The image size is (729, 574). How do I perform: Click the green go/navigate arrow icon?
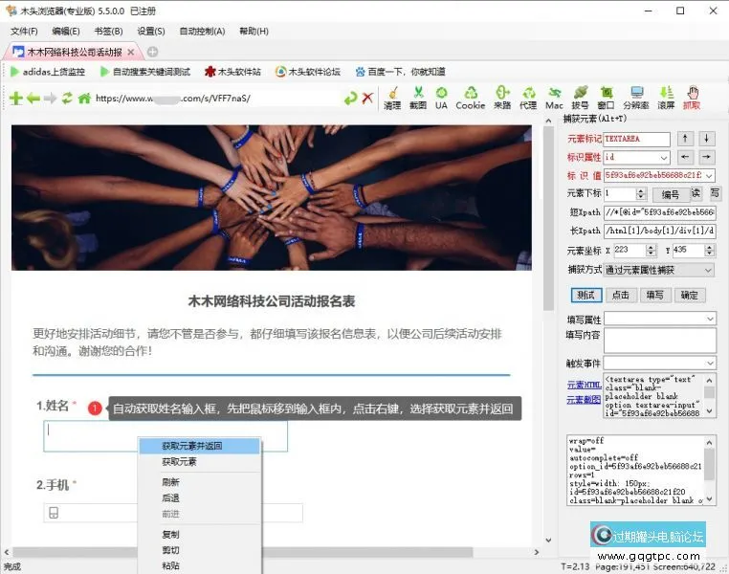click(350, 99)
